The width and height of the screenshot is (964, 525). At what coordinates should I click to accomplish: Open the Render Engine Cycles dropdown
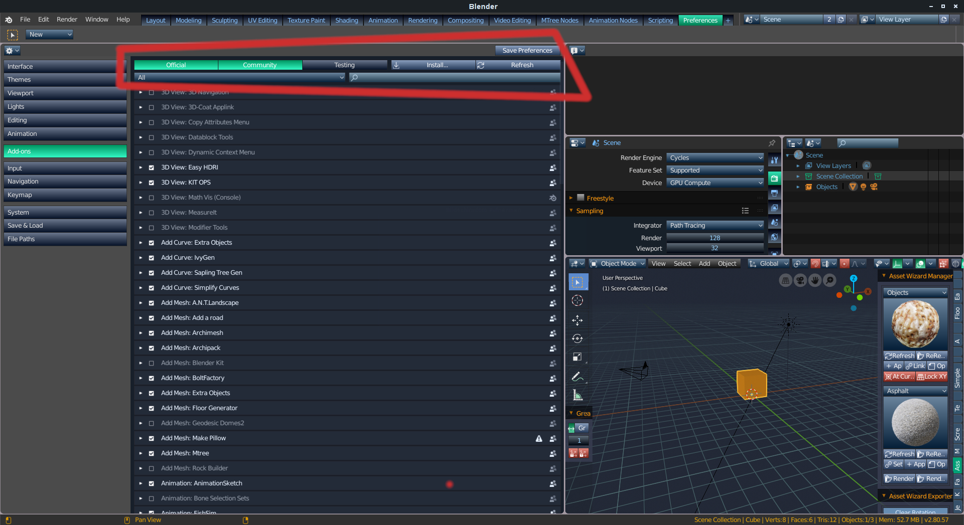[715, 158]
